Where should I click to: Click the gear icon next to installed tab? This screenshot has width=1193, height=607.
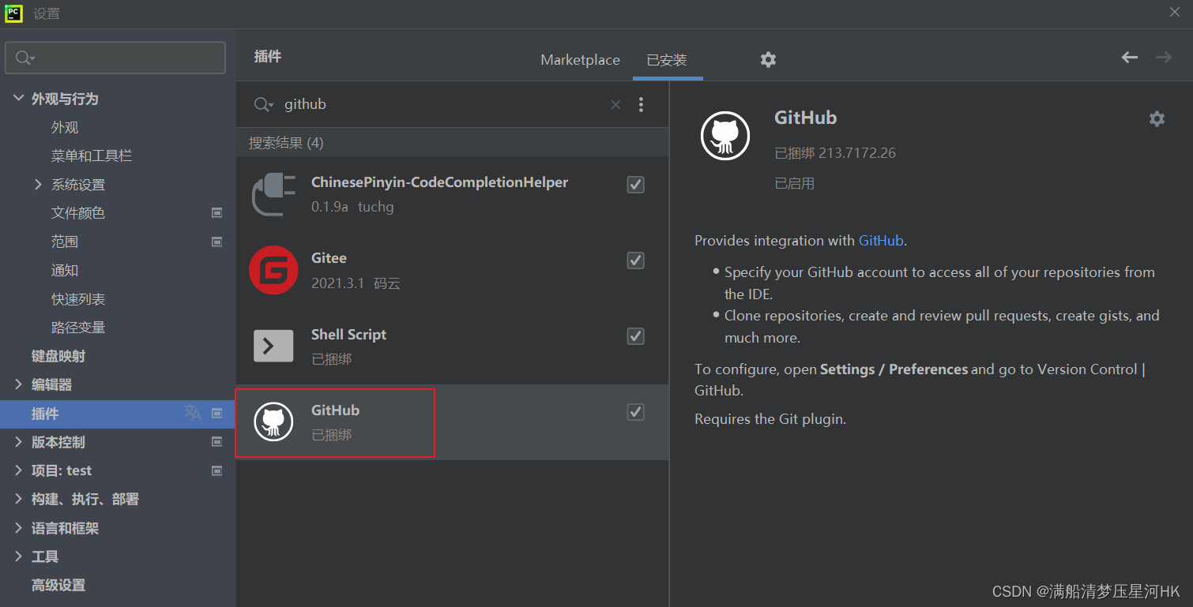tap(768, 59)
